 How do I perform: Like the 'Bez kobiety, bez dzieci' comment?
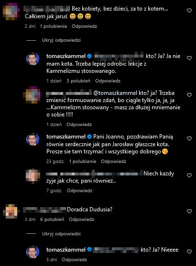pos(189,11)
